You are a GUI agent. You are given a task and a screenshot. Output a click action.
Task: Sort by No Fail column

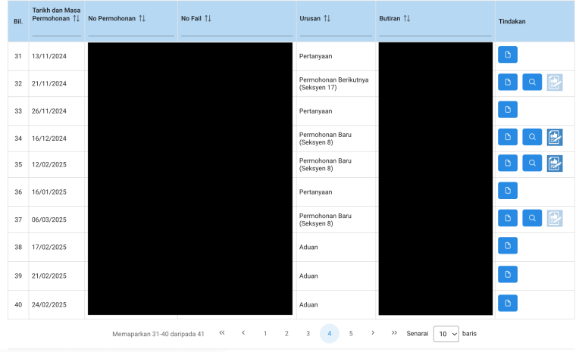208,18
